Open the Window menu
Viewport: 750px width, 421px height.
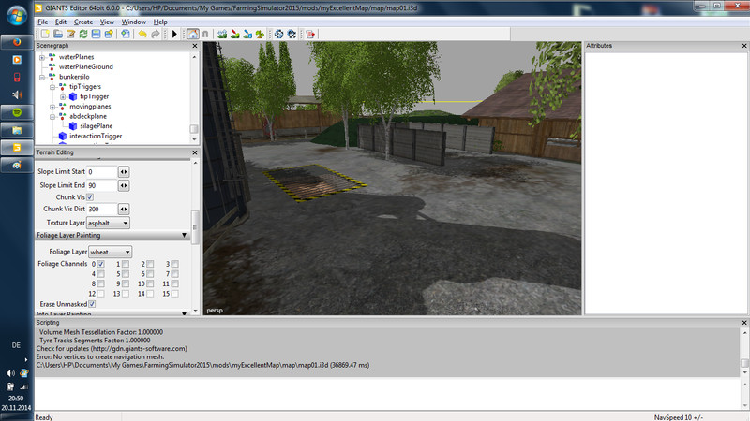[133, 22]
